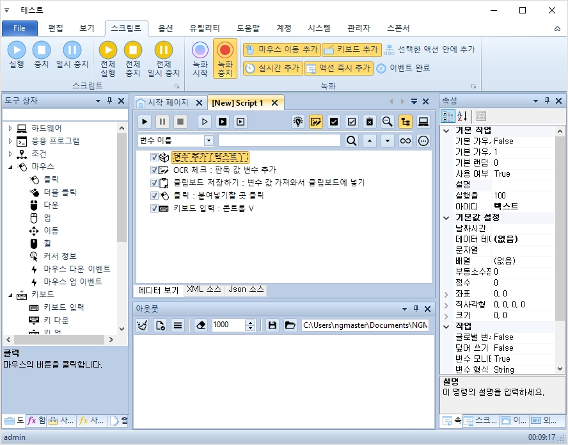Screen dimensions: 568x445
Task: Click the 마우스 이동 추가 button
Action: click(282, 50)
